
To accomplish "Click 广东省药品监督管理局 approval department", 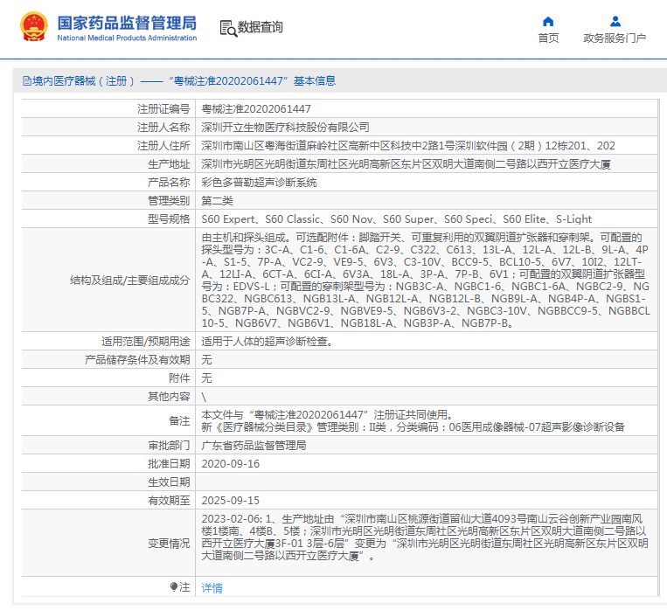I will tap(254, 446).
